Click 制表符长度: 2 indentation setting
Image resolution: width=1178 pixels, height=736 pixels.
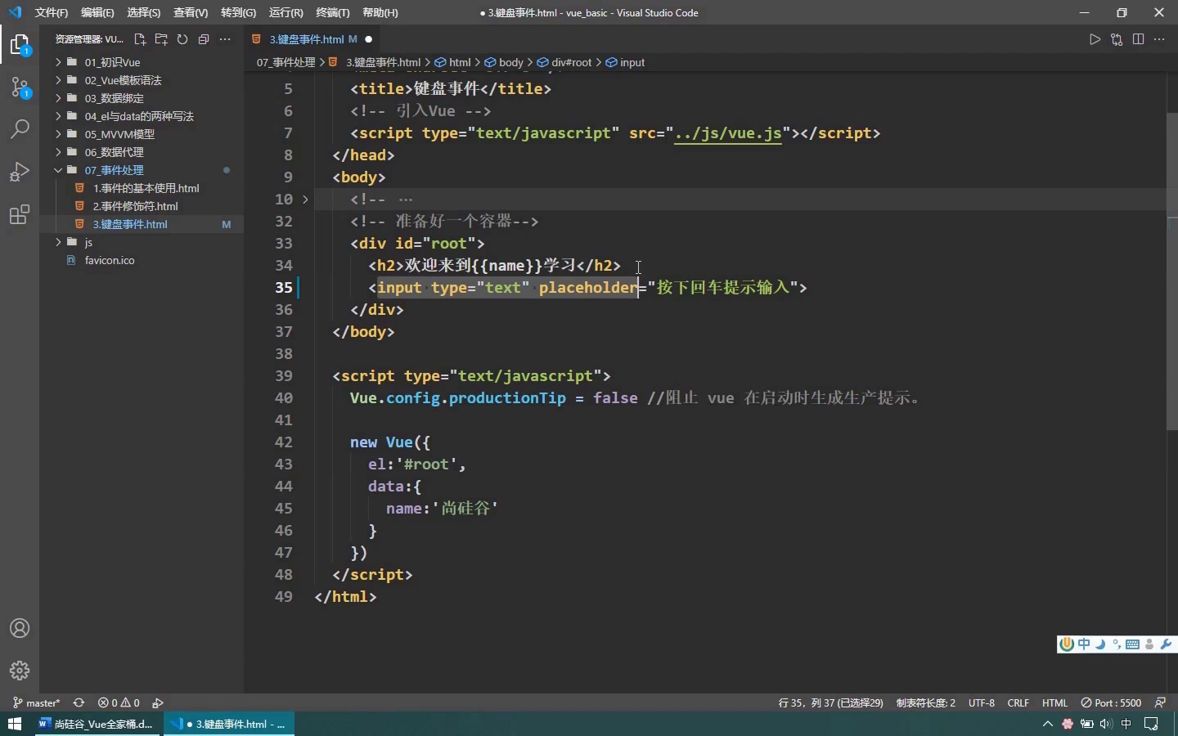pos(925,702)
